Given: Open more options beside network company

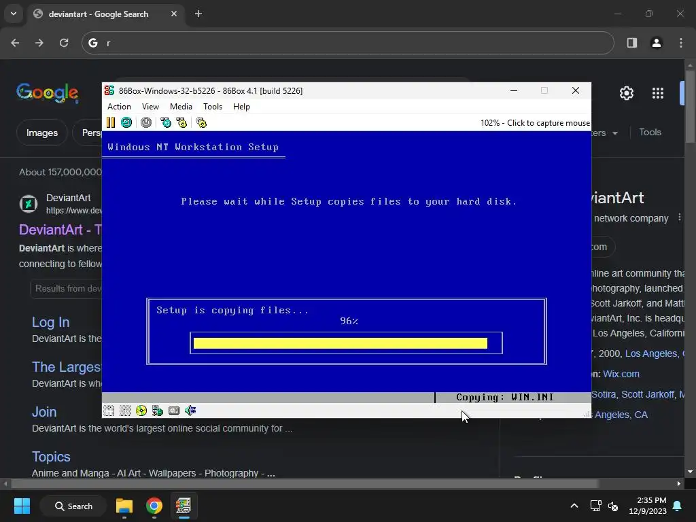Looking at the screenshot, I should click(x=680, y=217).
